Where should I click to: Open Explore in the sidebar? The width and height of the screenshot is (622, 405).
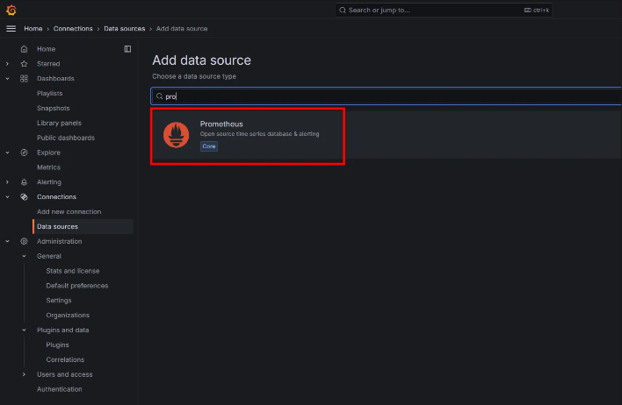[48, 153]
